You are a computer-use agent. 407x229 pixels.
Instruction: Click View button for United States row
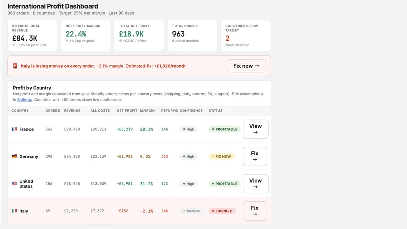pyautogui.click(x=255, y=184)
